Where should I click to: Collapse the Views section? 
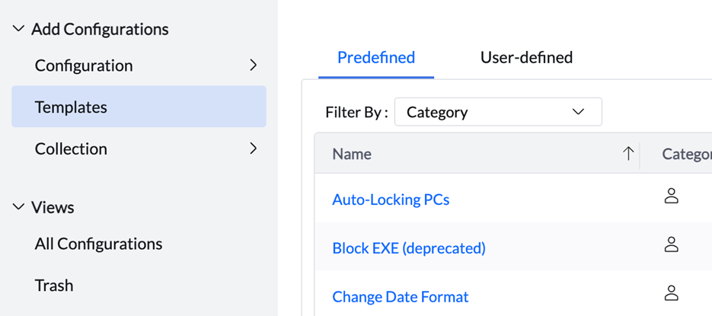[18, 207]
